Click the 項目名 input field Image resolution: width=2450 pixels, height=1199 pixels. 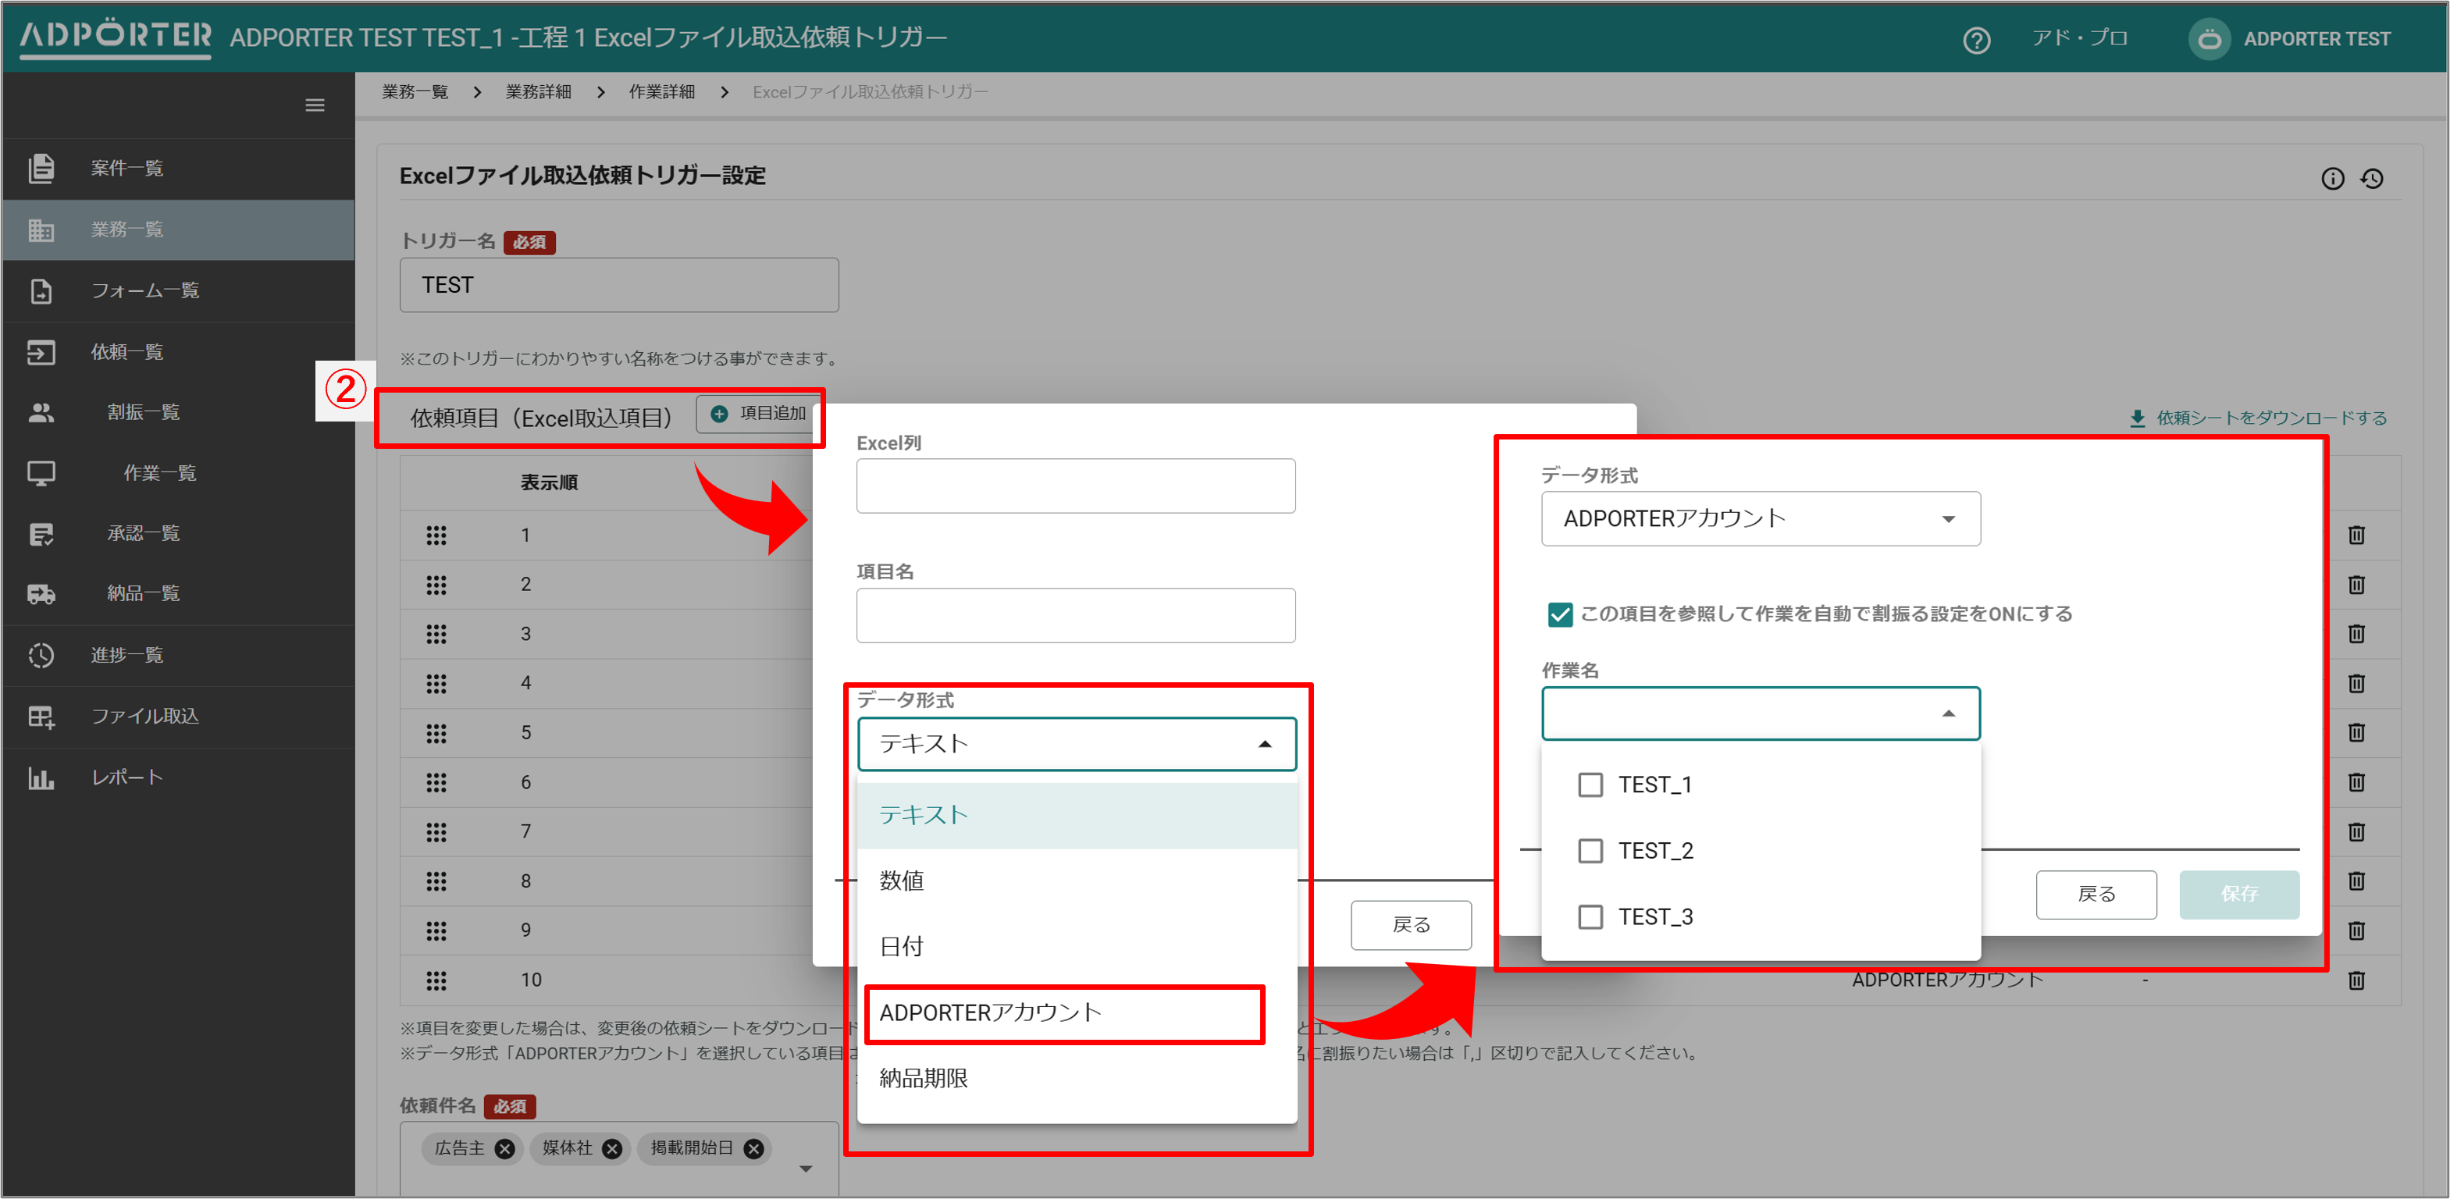click(x=1076, y=616)
